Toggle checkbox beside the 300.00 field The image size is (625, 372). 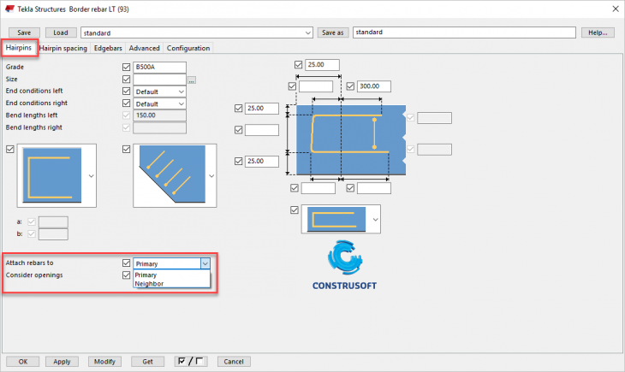(350, 86)
